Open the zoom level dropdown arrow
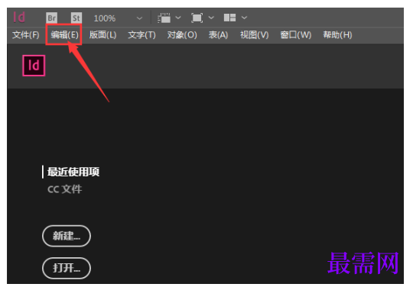 (x=139, y=18)
